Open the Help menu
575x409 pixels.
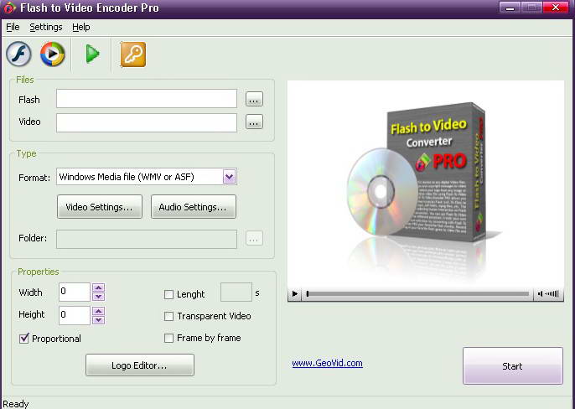click(x=81, y=27)
